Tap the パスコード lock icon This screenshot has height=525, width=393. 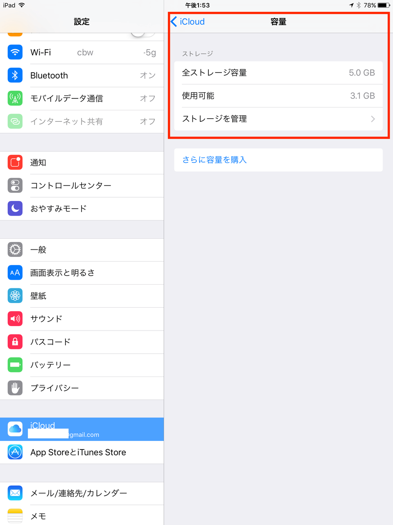(x=15, y=341)
